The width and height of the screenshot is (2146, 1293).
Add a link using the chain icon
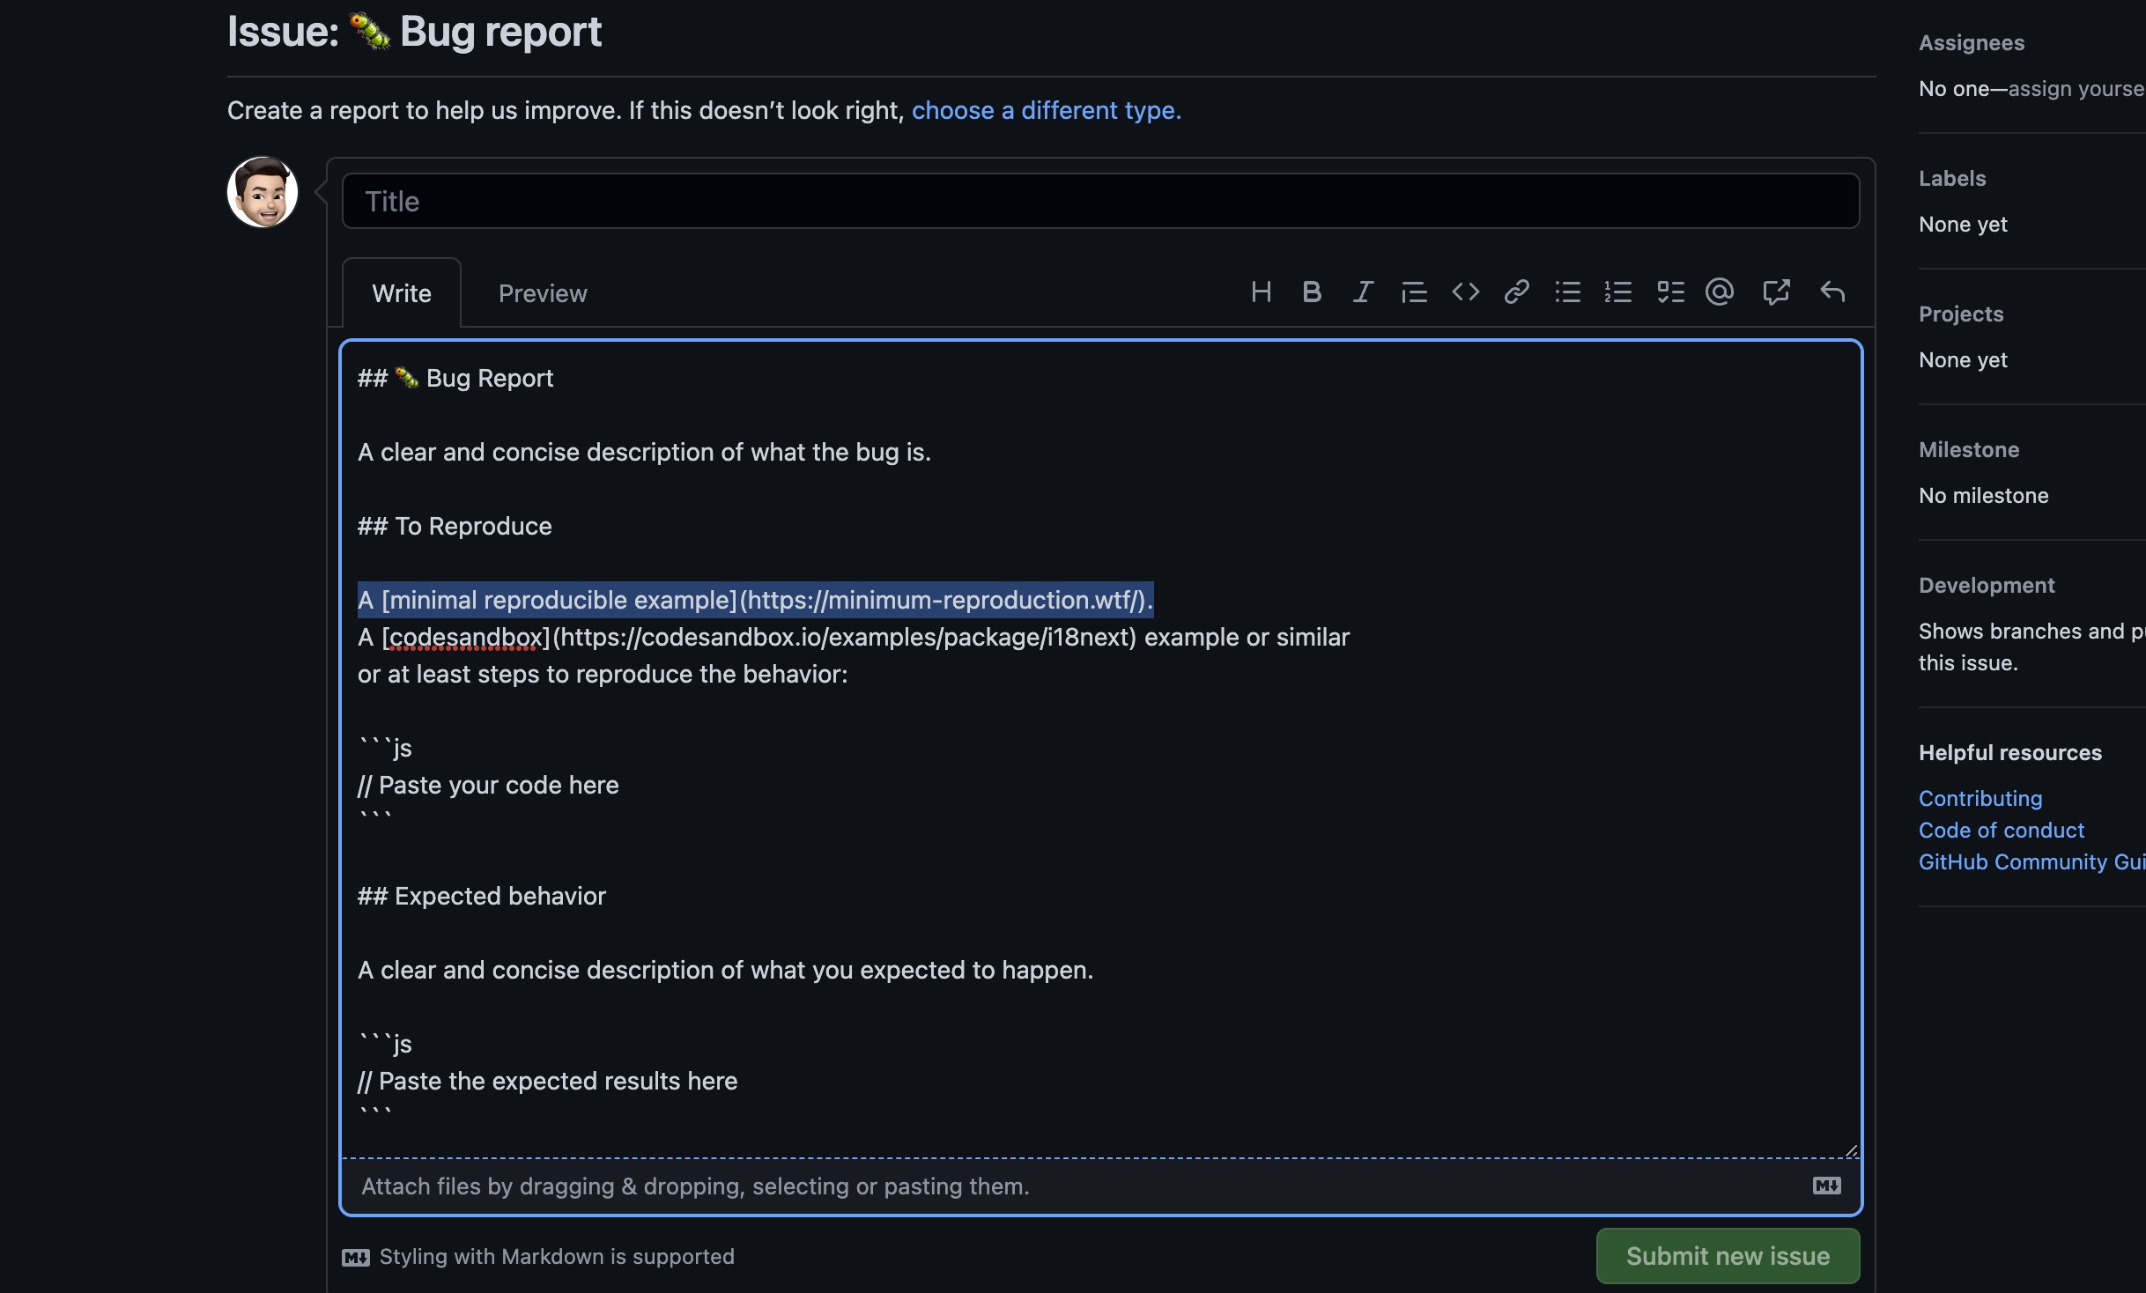(x=1516, y=292)
